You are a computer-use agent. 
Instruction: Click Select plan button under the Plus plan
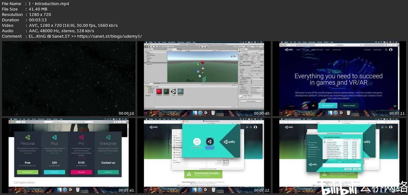click(x=54, y=172)
